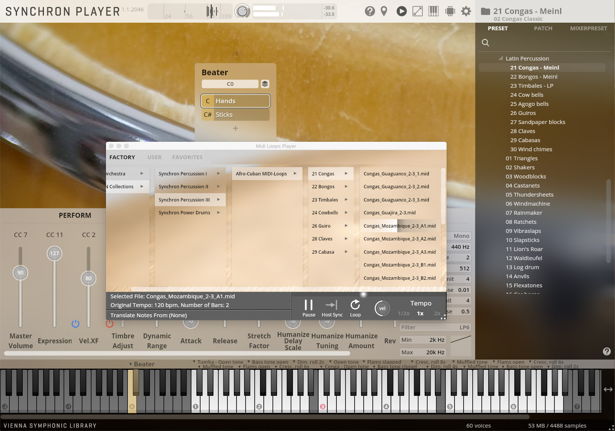The width and height of the screenshot is (615, 431).
Task: Open the CPU chip engine icon
Action: click(450, 11)
